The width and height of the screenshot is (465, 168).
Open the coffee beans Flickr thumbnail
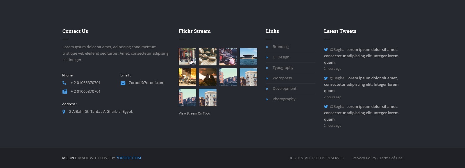[208, 57]
